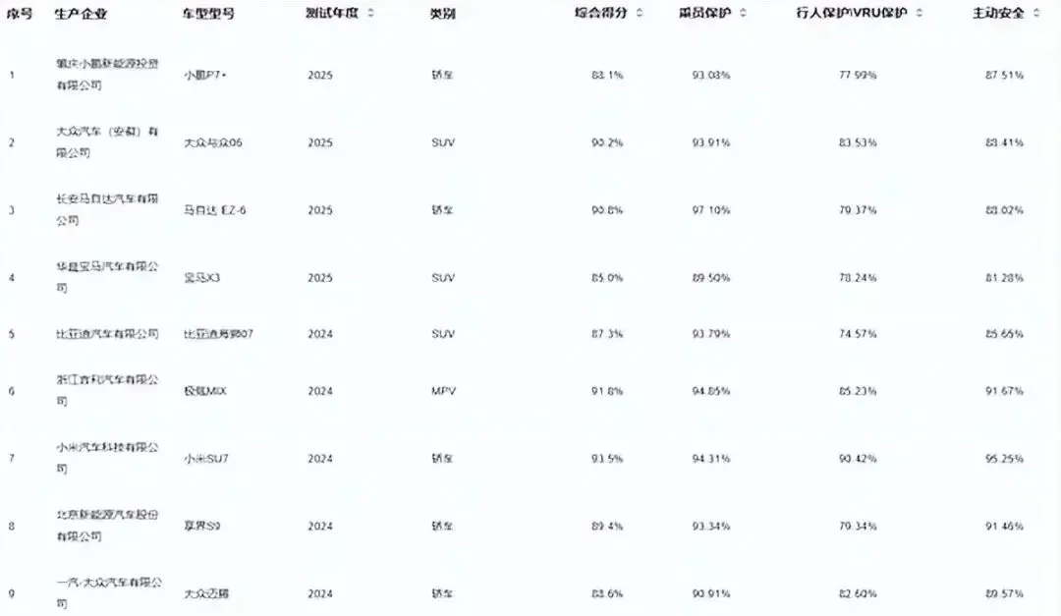Screen dimensions: 1061x616
Task: Click the 极氪MIX model name
Action: tap(205, 391)
